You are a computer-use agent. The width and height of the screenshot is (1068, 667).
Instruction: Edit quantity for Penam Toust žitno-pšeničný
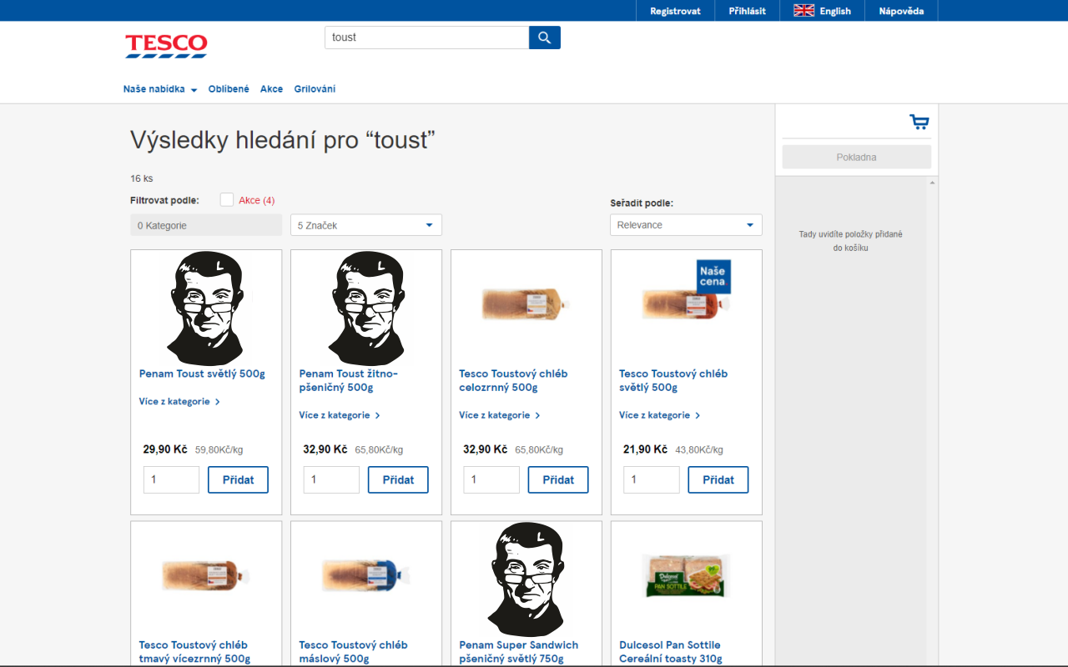point(331,480)
